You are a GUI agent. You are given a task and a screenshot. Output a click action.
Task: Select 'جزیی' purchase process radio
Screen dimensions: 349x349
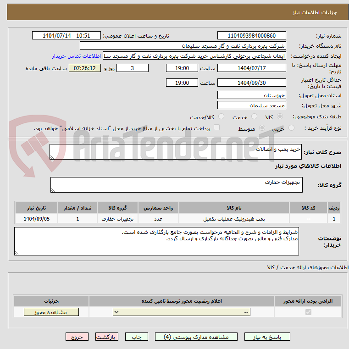pyautogui.click(x=291, y=128)
